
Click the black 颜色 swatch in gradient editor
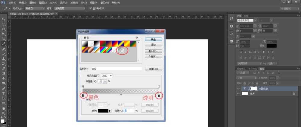click(103, 111)
